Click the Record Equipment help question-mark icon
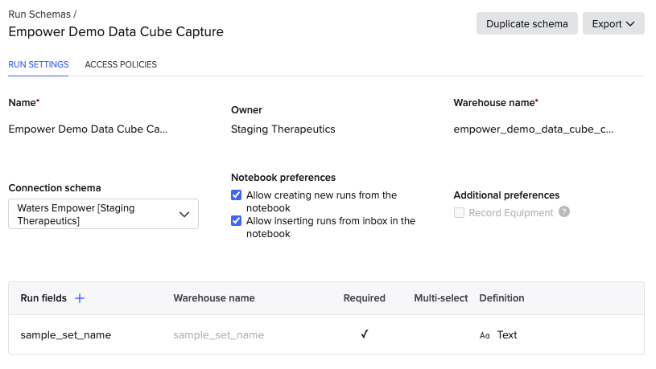The height and width of the screenshot is (369, 656). point(564,212)
